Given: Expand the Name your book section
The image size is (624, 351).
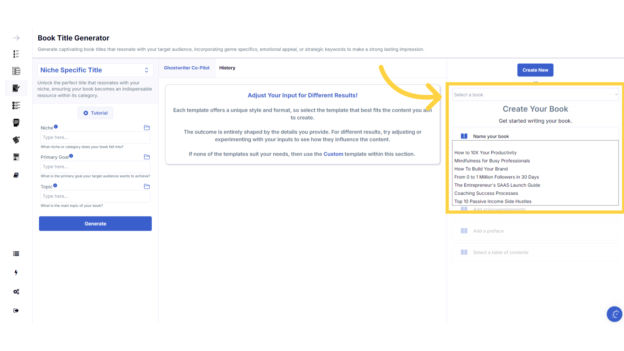Looking at the screenshot, I should tap(491, 136).
